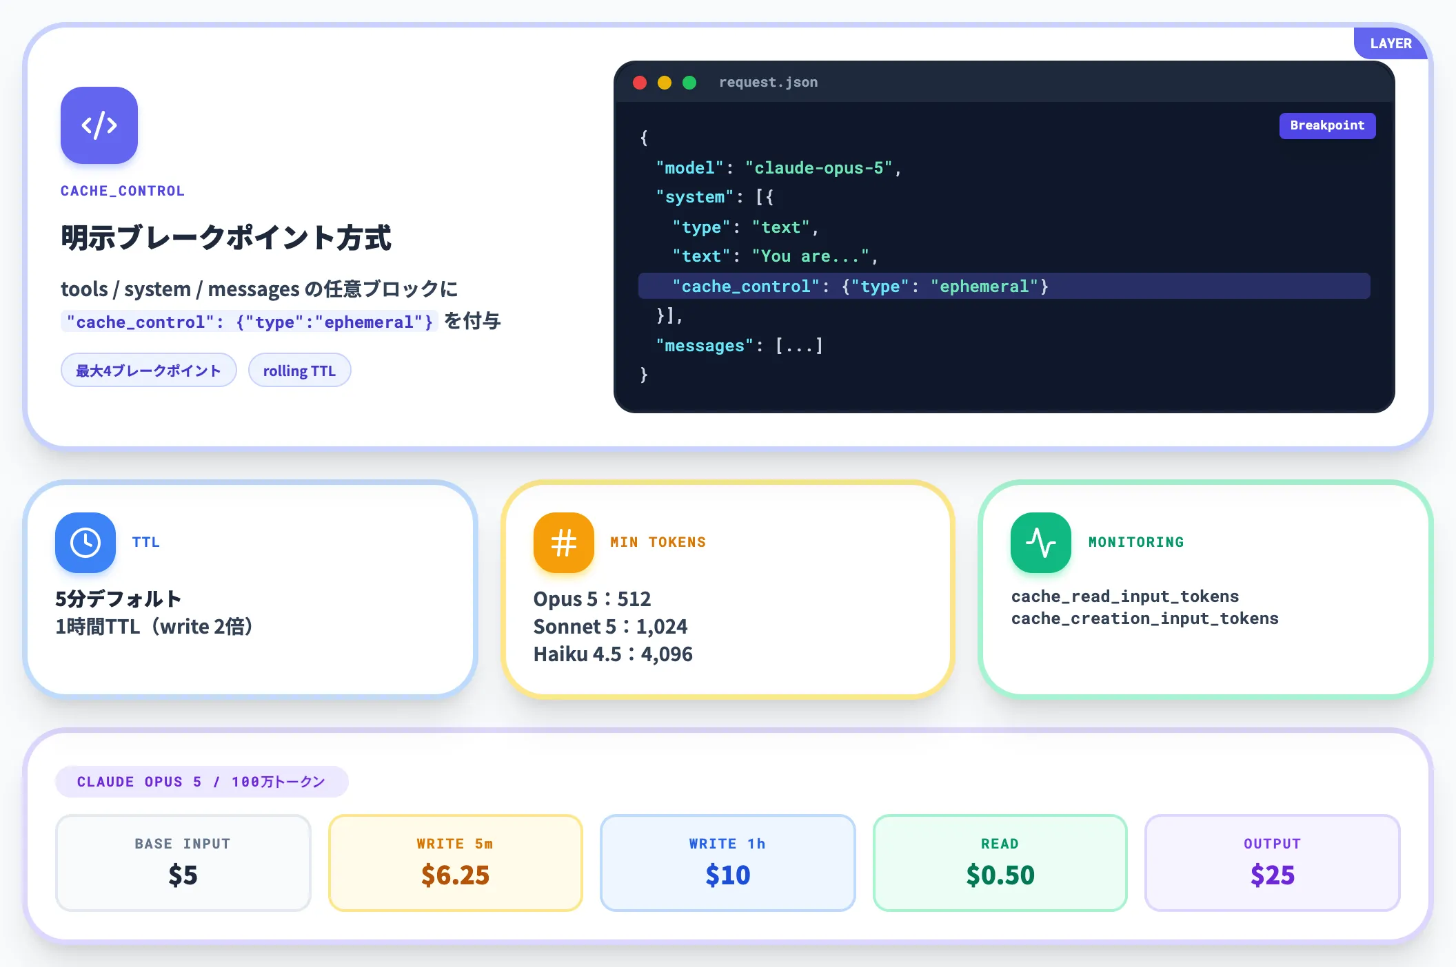The width and height of the screenshot is (1456, 967).
Task: Click the green window dot in request.json
Action: (689, 83)
